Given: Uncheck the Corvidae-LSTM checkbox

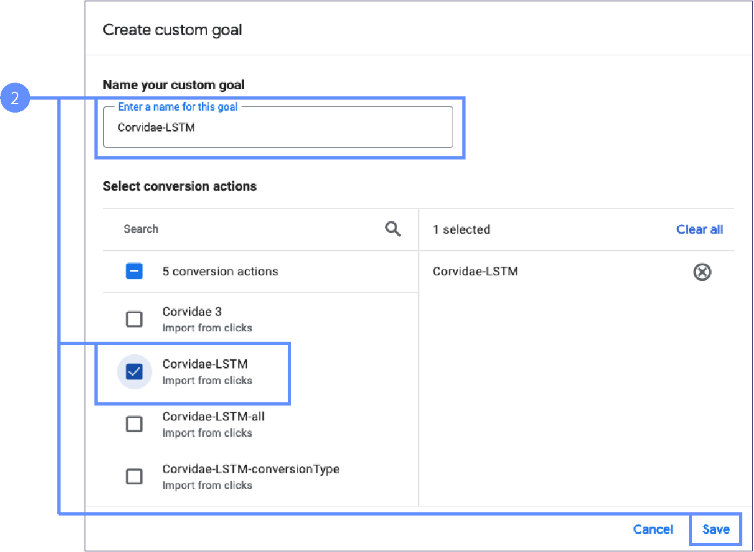Looking at the screenshot, I should pos(134,371).
